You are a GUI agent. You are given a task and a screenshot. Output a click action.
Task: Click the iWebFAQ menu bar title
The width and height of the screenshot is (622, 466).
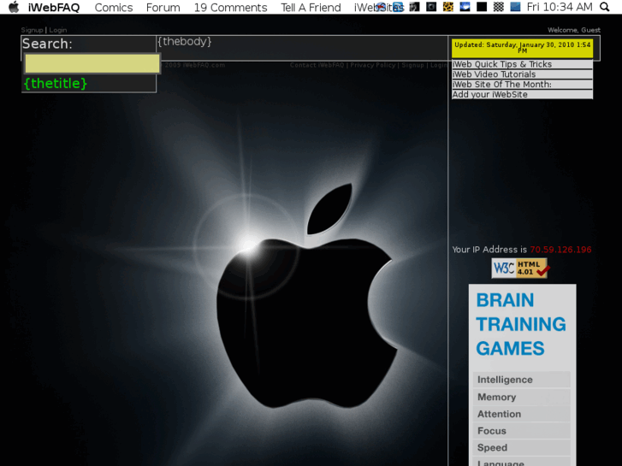coord(54,8)
